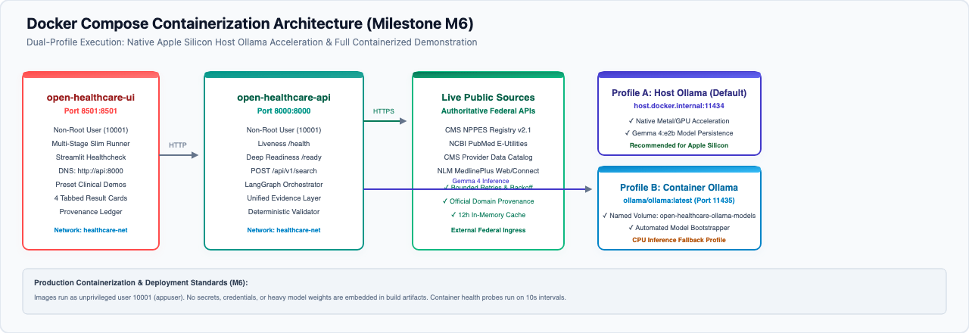Click Profile B: Container Ollama title
This screenshot has width=969, height=333.
pyautogui.click(x=679, y=188)
